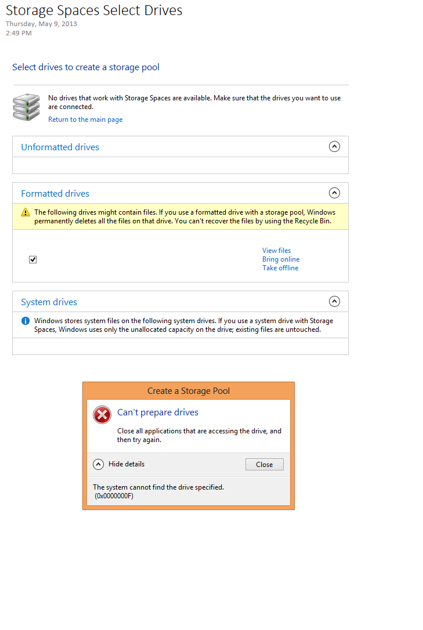Click the 2:49 PM time text
Image resolution: width=423 pixels, height=630 pixels.
[19, 33]
